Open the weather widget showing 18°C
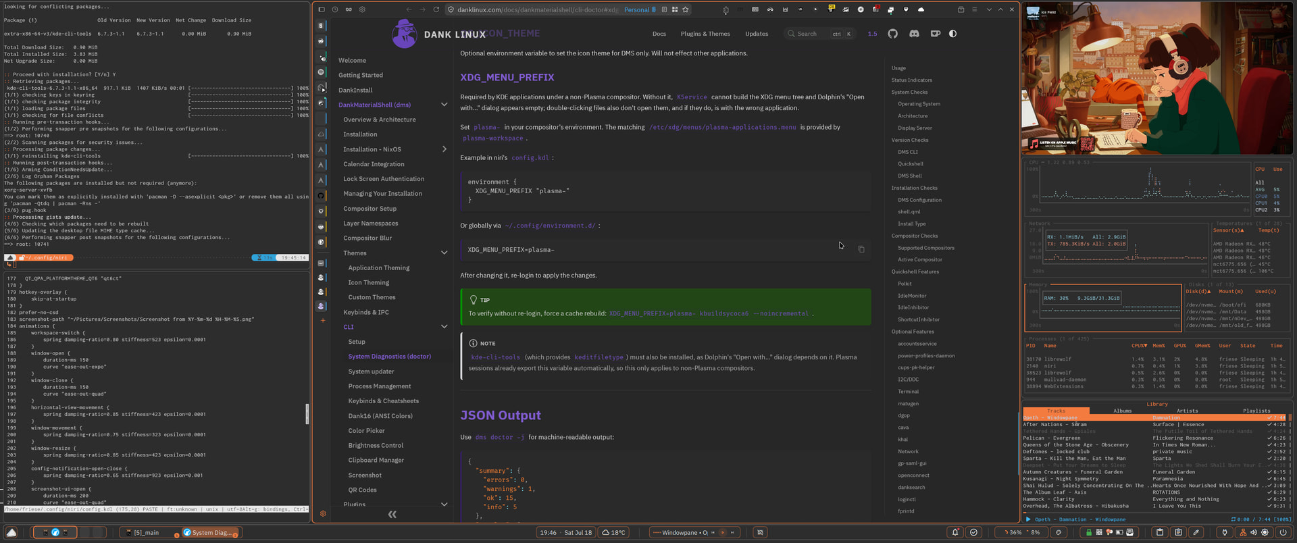This screenshot has width=1297, height=543. coord(614,532)
